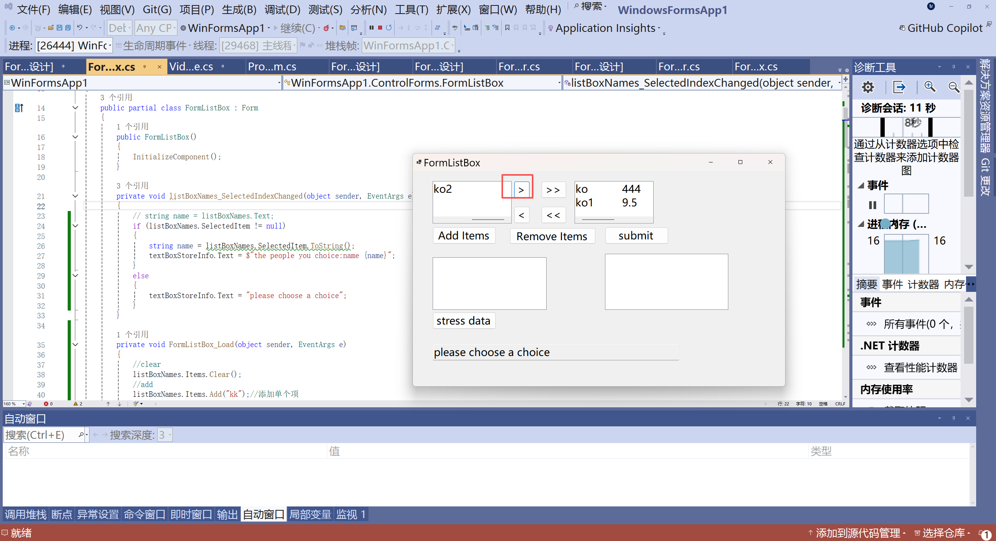996x541 pixels.
Task: Click the Stop Debugging red square icon
Action: click(x=380, y=28)
